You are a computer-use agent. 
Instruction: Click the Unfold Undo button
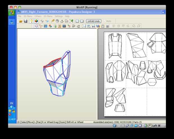point(94,21)
